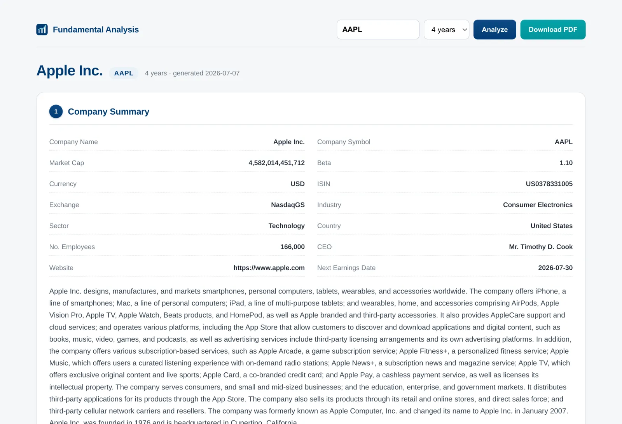Open the 4 years period dropdown
Screen dimensions: 622x424
tap(446, 30)
